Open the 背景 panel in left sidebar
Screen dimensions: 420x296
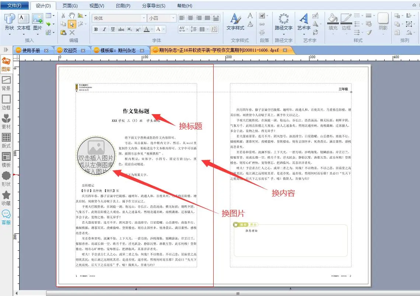coord(6,83)
